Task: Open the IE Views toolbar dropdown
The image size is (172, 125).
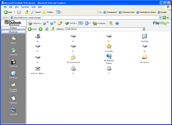Action: coord(59,12)
